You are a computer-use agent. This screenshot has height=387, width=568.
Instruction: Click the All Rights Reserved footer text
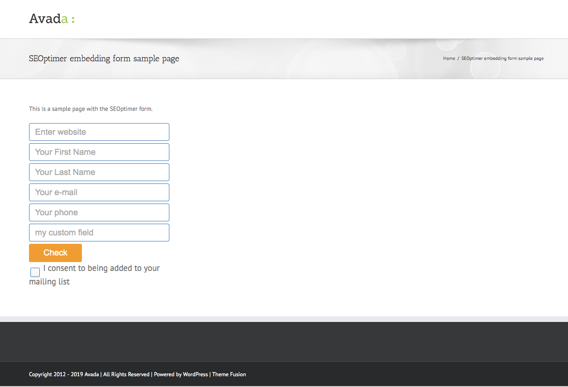point(126,374)
